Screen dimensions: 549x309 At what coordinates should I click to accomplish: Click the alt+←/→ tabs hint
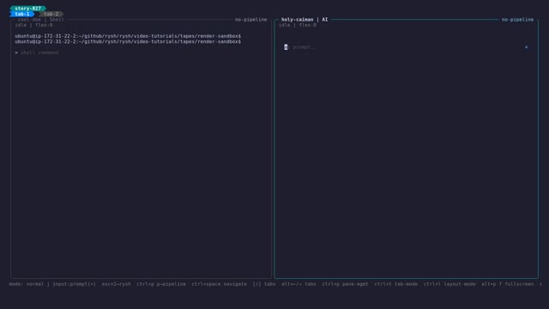click(299, 284)
